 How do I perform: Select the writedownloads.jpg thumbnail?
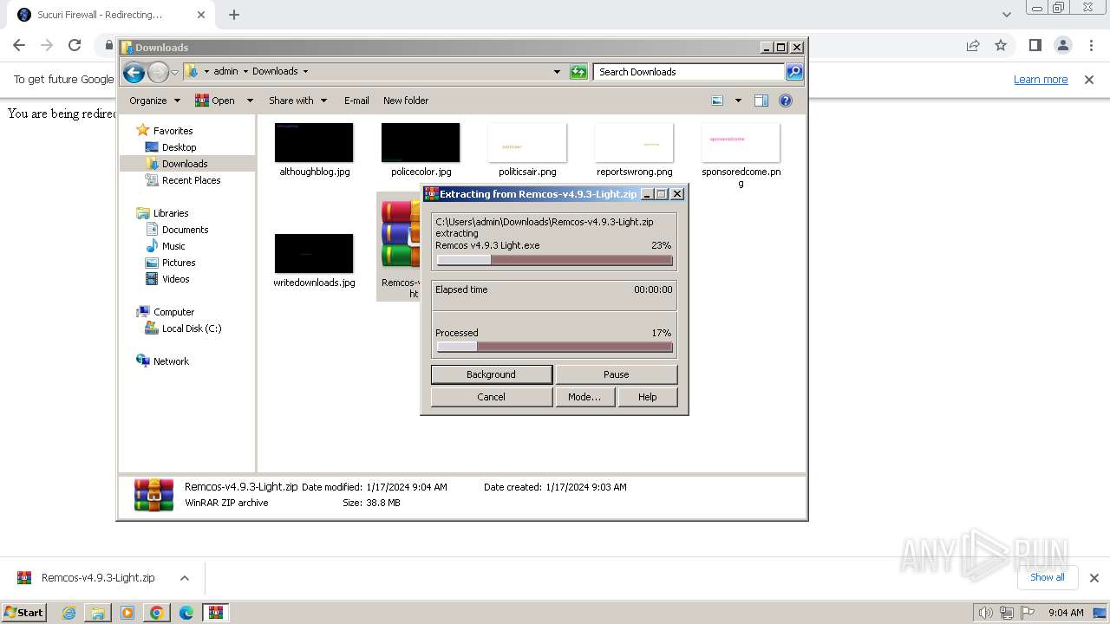314,254
